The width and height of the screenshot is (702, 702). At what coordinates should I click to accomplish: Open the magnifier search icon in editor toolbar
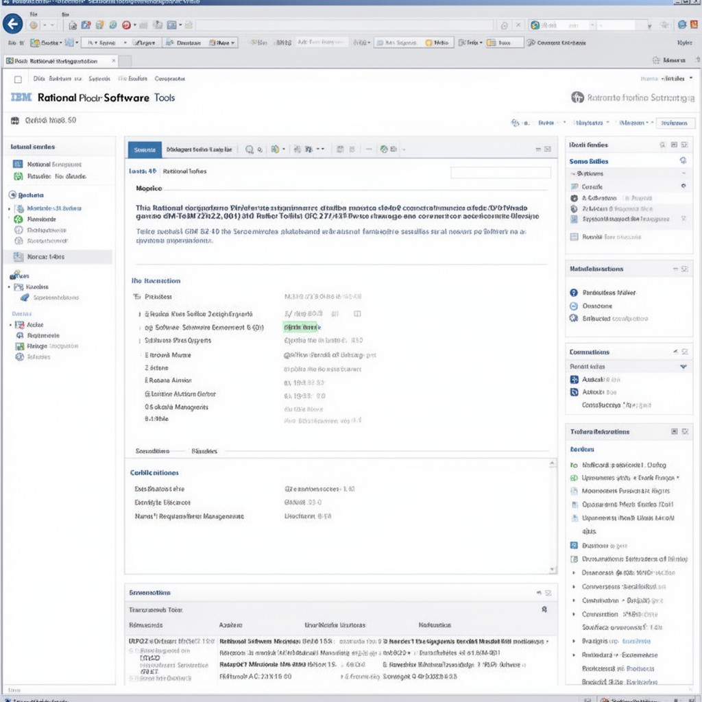click(x=250, y=149)
